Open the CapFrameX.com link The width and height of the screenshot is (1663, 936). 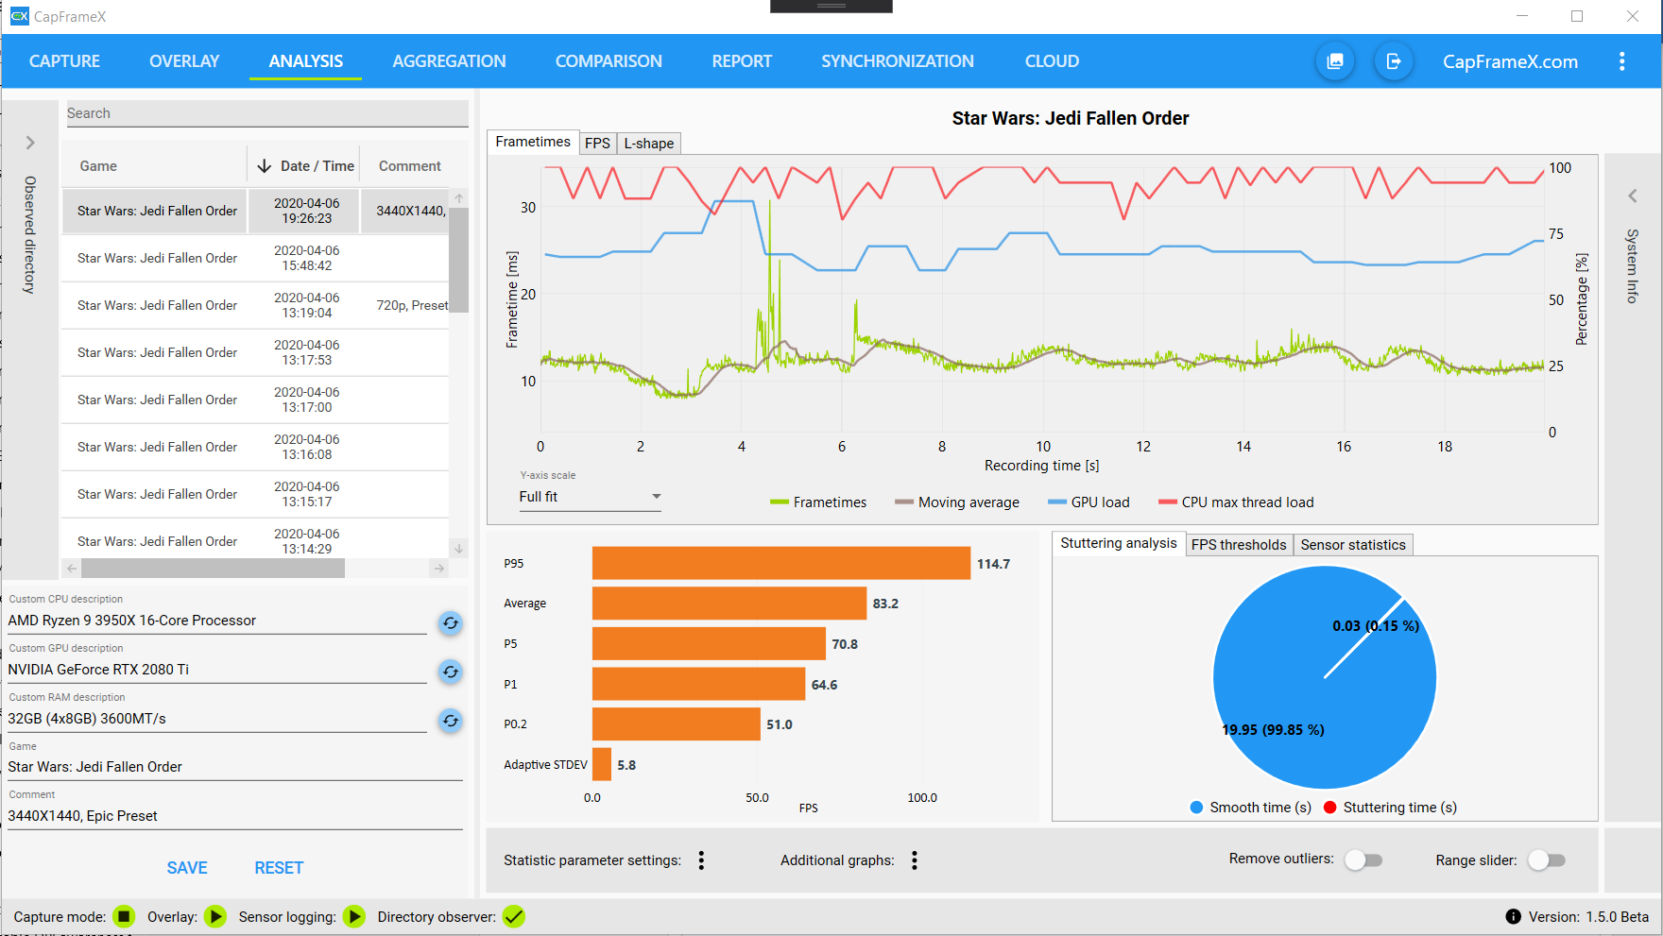coord(1510,61)
